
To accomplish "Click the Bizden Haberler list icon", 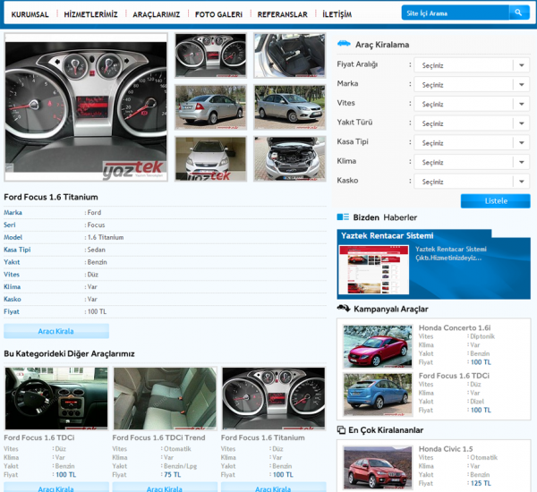I will pos(343,216).
